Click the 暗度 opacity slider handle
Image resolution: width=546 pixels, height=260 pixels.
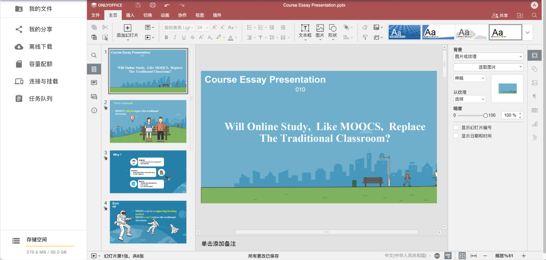point(486,116)
